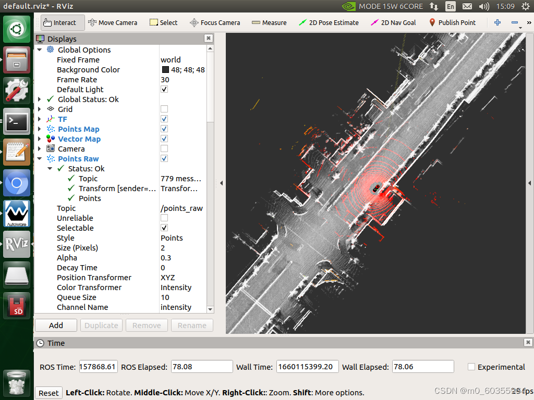Click the Reset button
The width and height of the screenshot is (534, 400).
pos(48,393)
